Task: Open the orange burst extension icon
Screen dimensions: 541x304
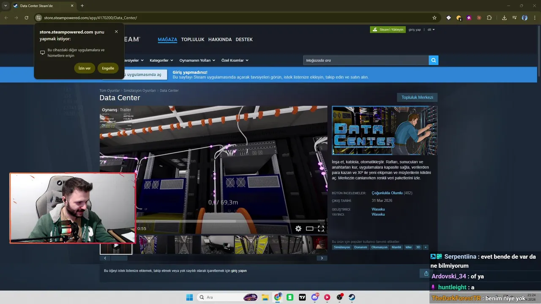Action: click(479, 18)
